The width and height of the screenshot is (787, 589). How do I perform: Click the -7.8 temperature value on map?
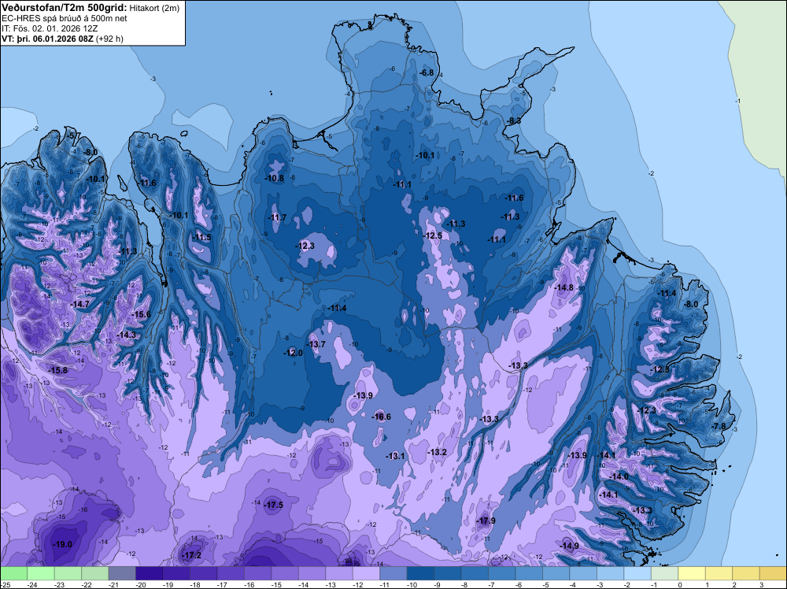(719, 426)
